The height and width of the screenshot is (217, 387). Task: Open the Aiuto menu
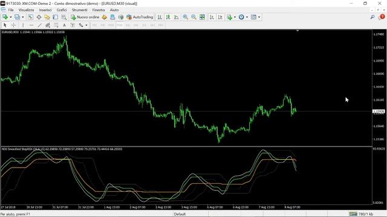[114, 10]
